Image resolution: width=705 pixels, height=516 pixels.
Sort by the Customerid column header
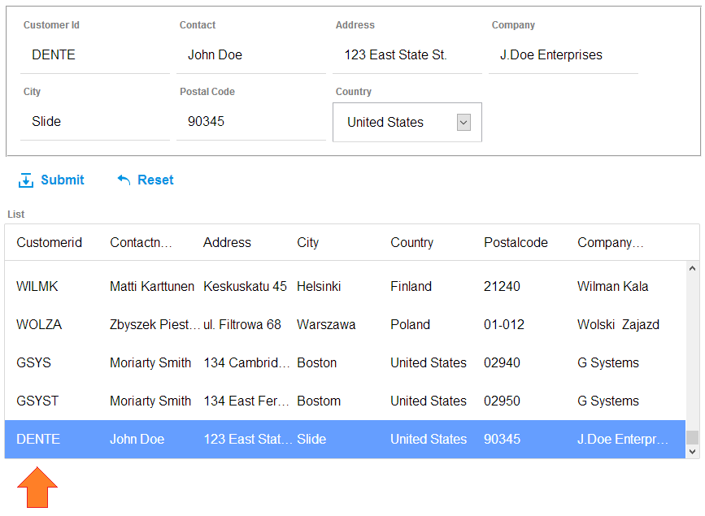[49, 243]
